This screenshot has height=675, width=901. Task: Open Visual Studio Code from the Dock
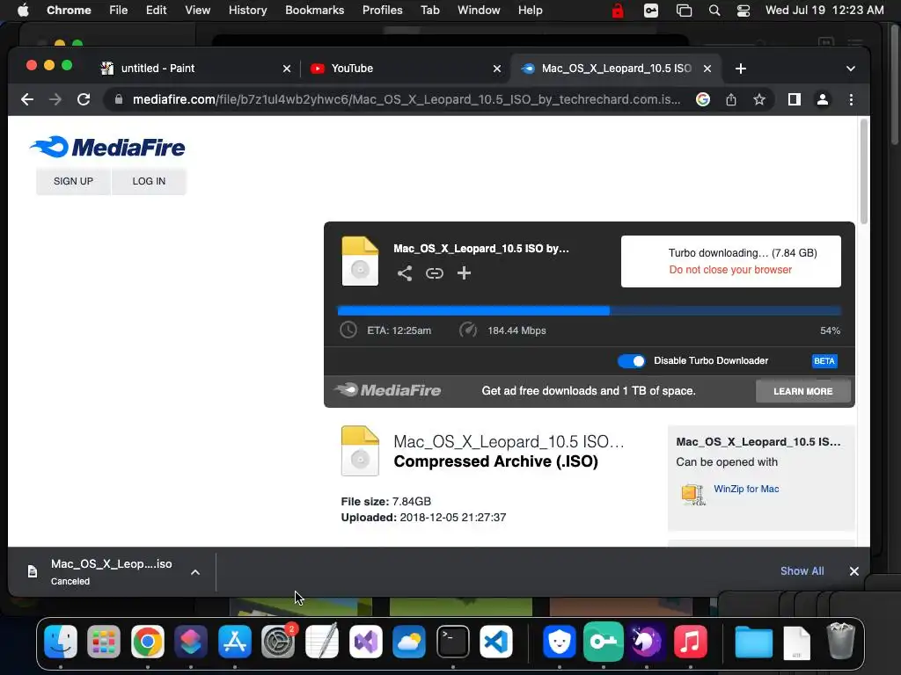(496, 641)
